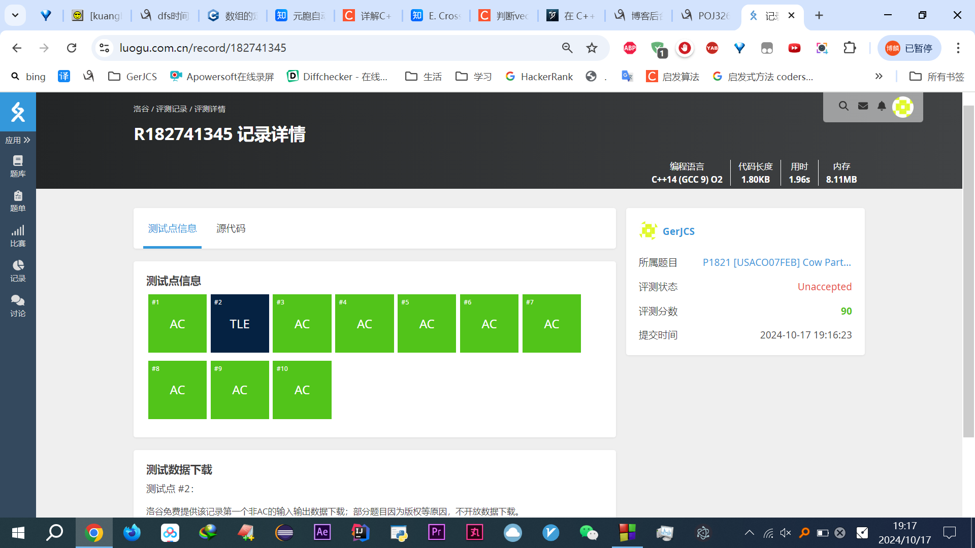Open the GerJCS user profile link
The image size is (975, 548).
678,231
